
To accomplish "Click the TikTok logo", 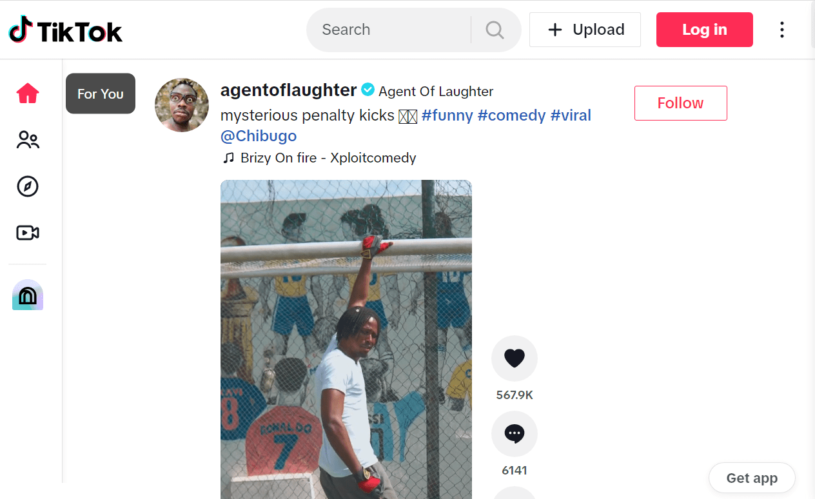I will click(x=66, y=30).
